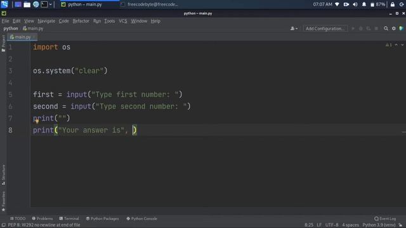Switch the Python 3.9 (venv) interpreter

pos(379,225)
